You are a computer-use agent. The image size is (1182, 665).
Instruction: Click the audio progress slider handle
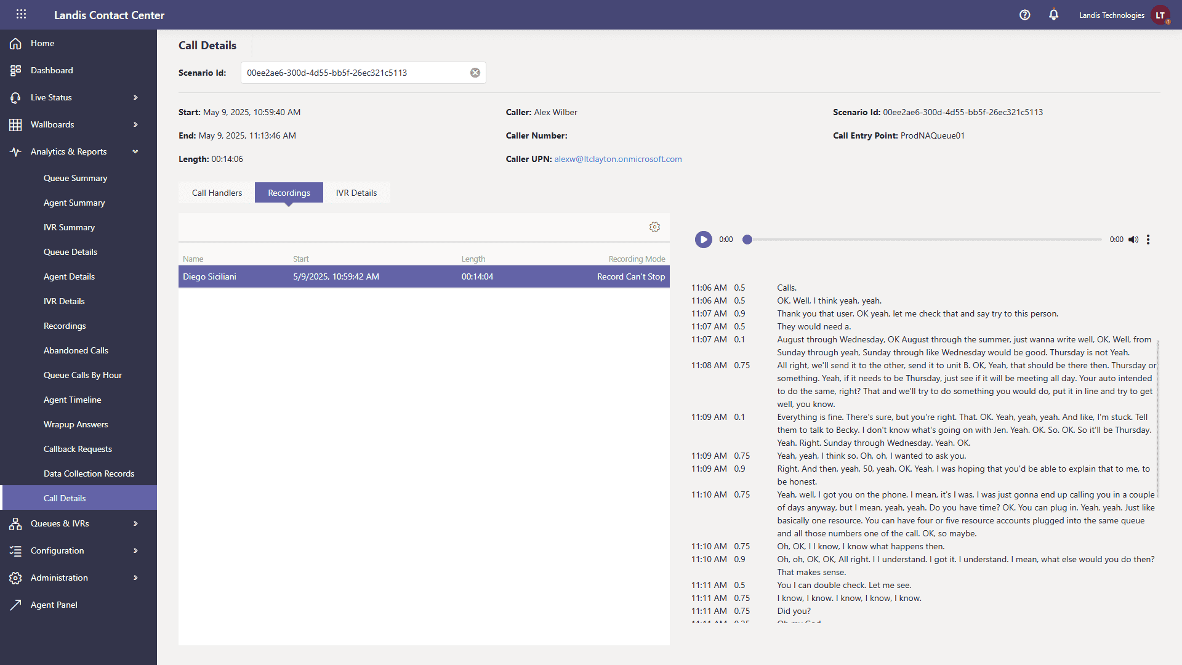[747, 240]
